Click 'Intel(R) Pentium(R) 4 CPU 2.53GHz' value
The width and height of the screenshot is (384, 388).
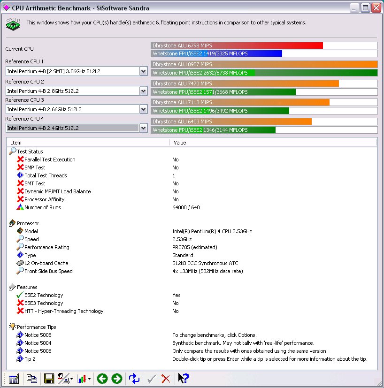point(212,231)
